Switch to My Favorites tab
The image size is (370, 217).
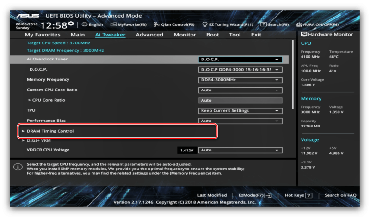(x=43, y=35)
